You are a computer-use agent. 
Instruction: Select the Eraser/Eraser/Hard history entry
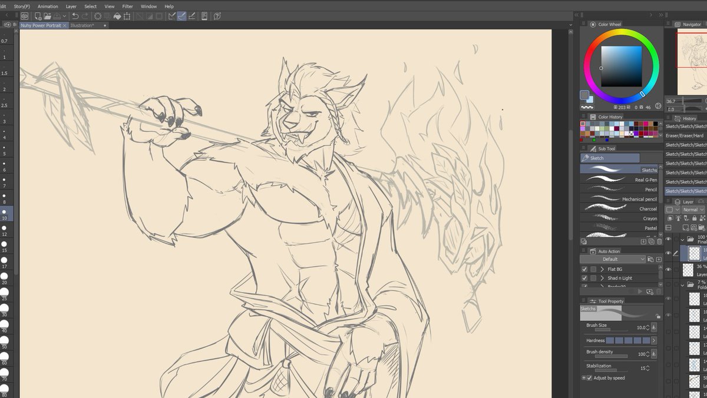coord(685,135)
